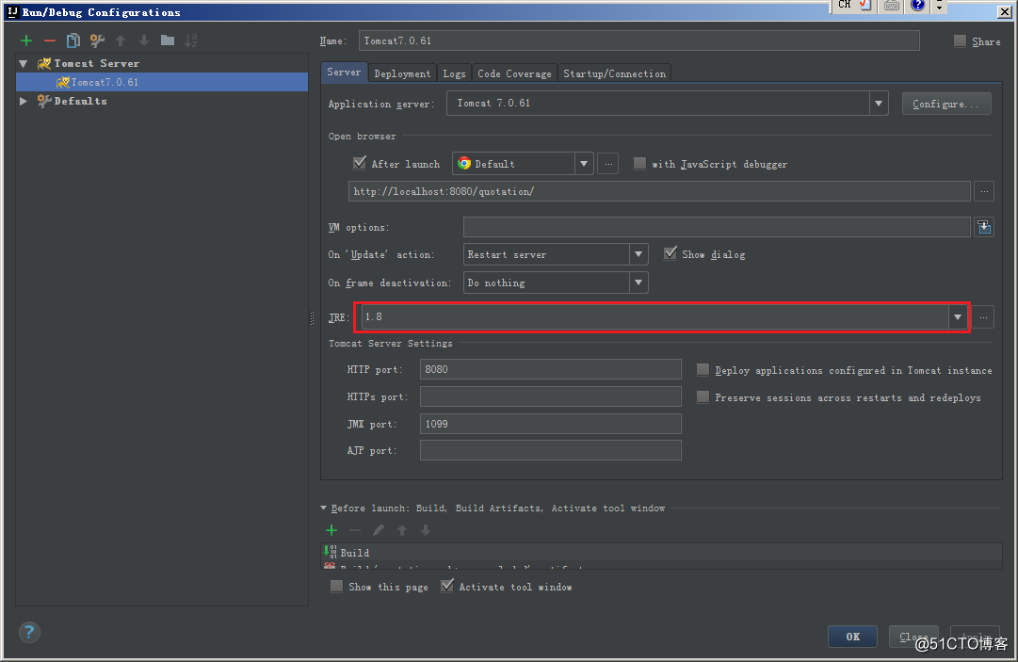Click the Name input field
1018x662 pixels.
pyautogui.click(x=638, y=40)
